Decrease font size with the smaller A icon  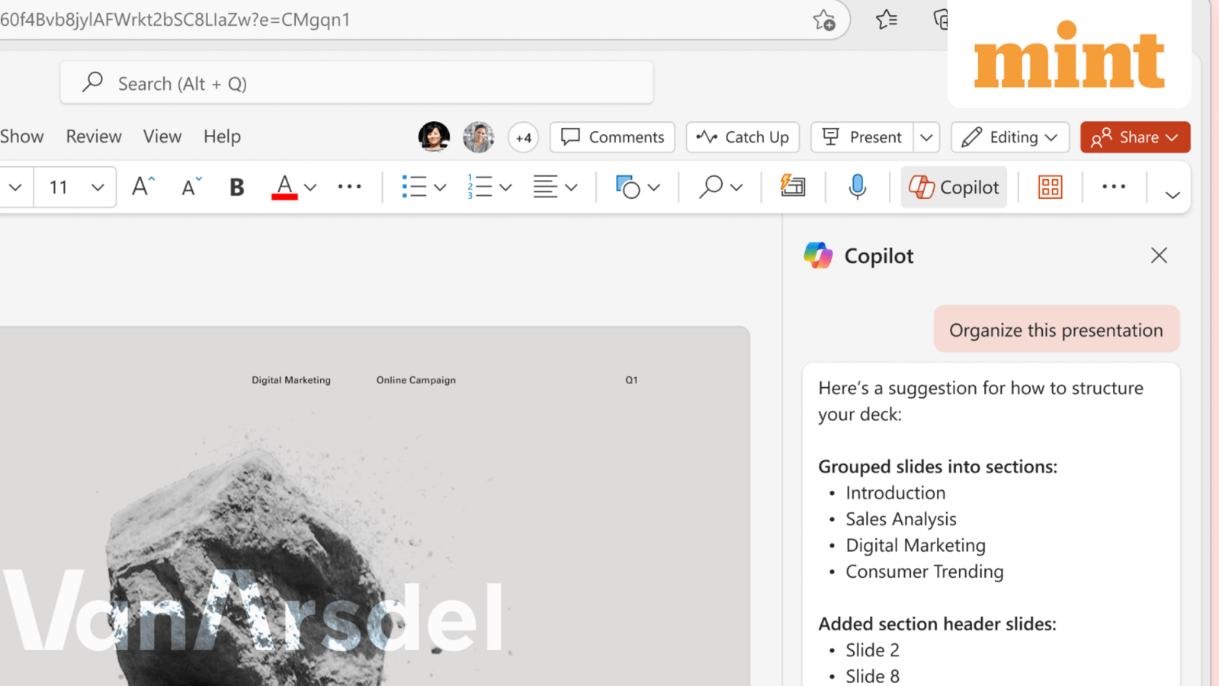pyautogui.click(x=191, y=187)
